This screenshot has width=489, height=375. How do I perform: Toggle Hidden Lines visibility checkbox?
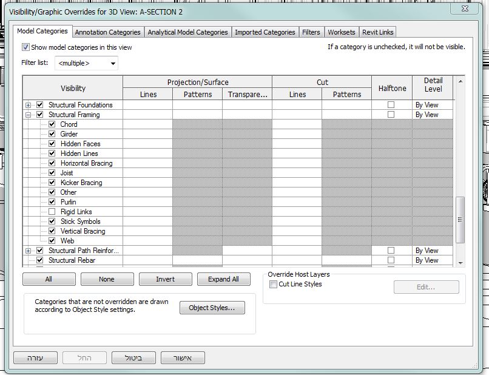click(x=52, y=153)
